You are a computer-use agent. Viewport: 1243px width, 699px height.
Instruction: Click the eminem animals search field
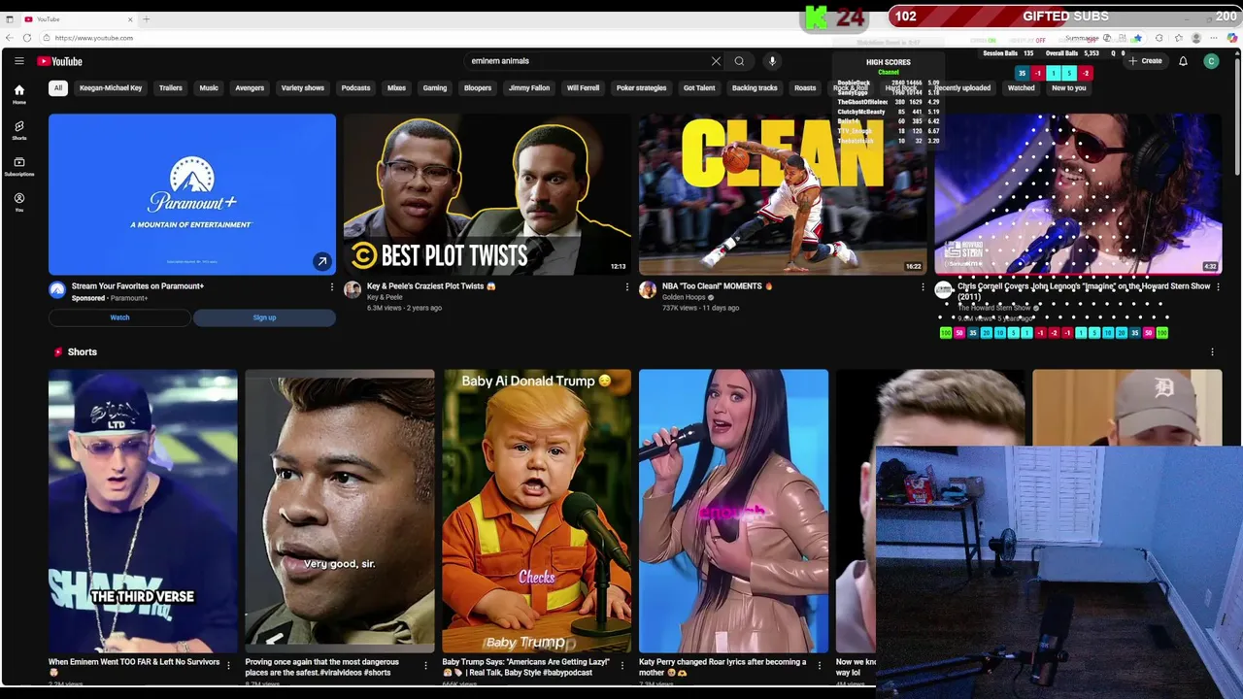point(588,61)
